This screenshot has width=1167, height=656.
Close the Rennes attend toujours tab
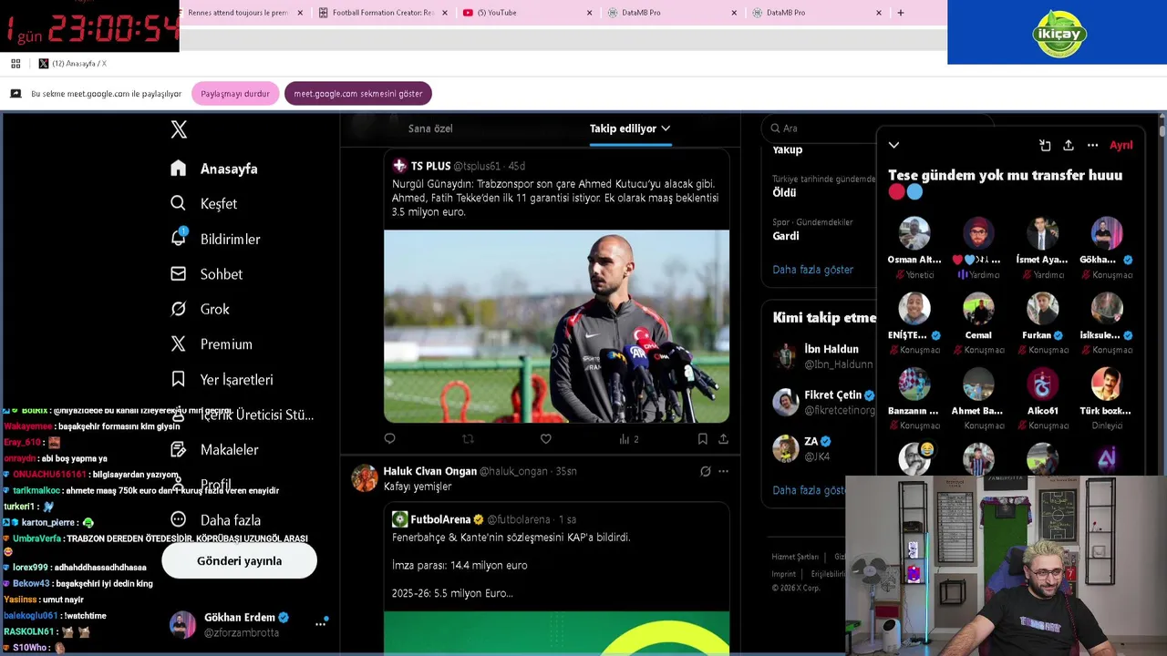(300, 13)
